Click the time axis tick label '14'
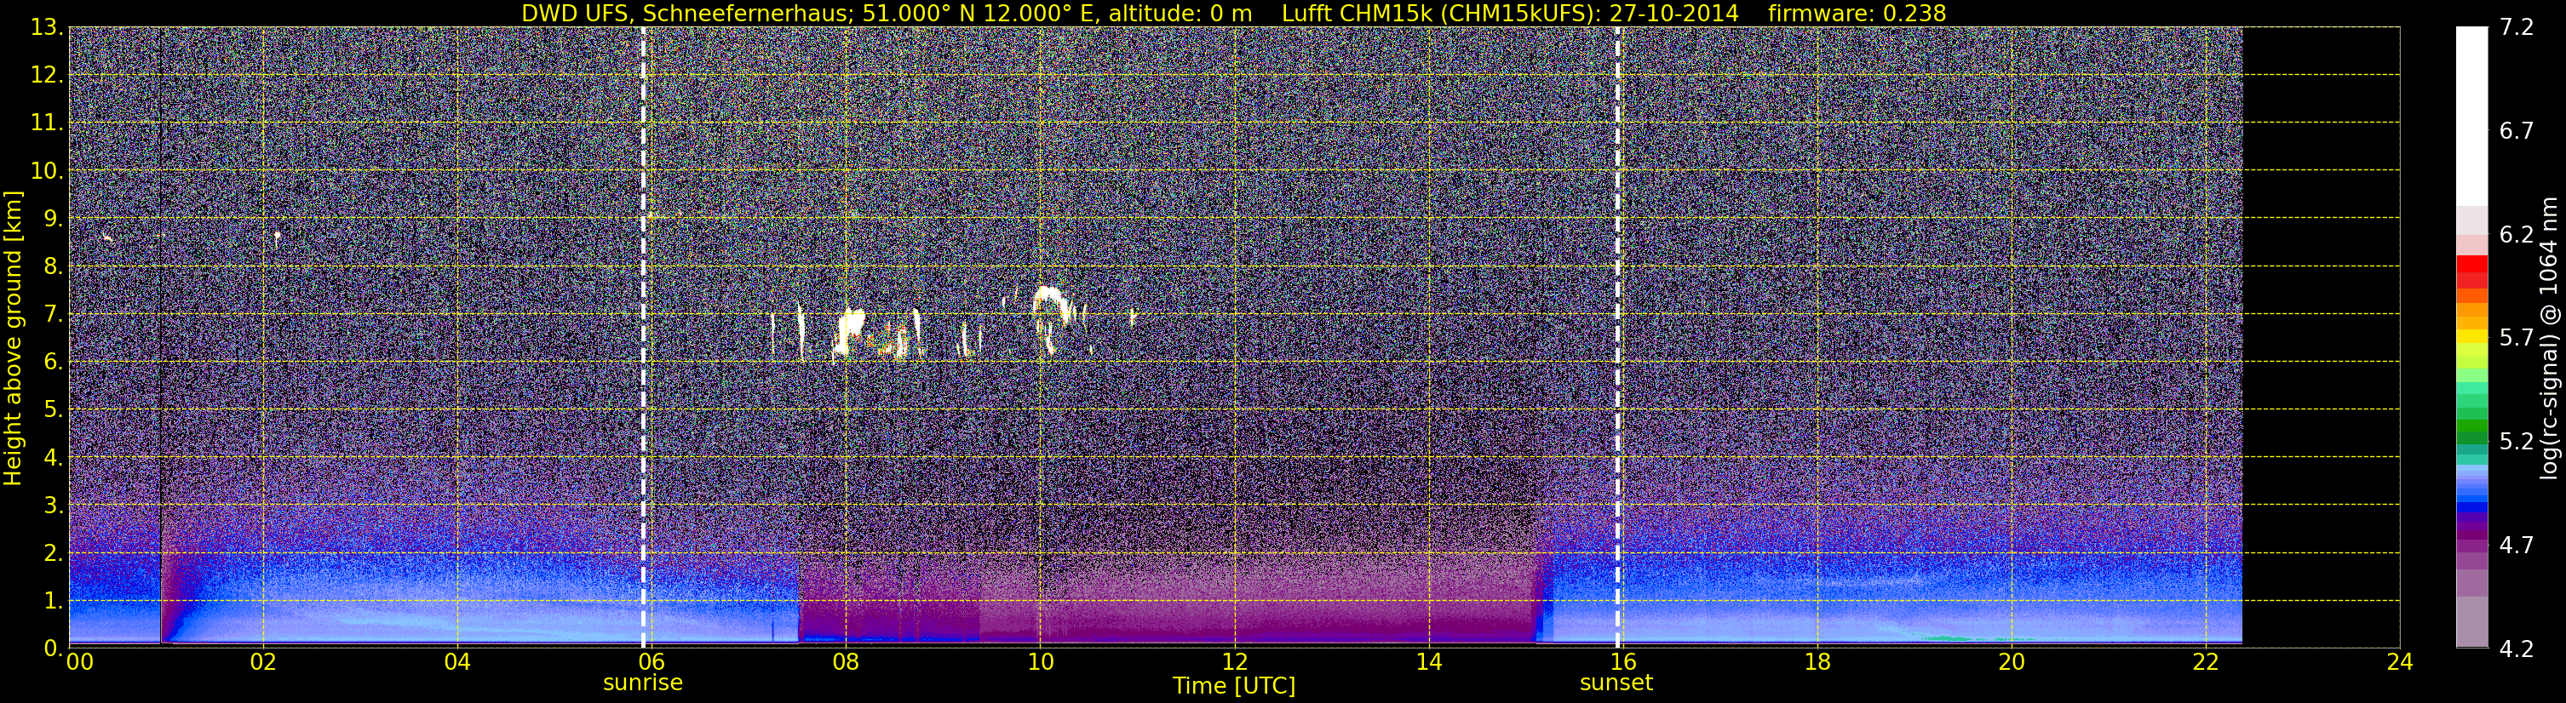 tap(1428, 662)
